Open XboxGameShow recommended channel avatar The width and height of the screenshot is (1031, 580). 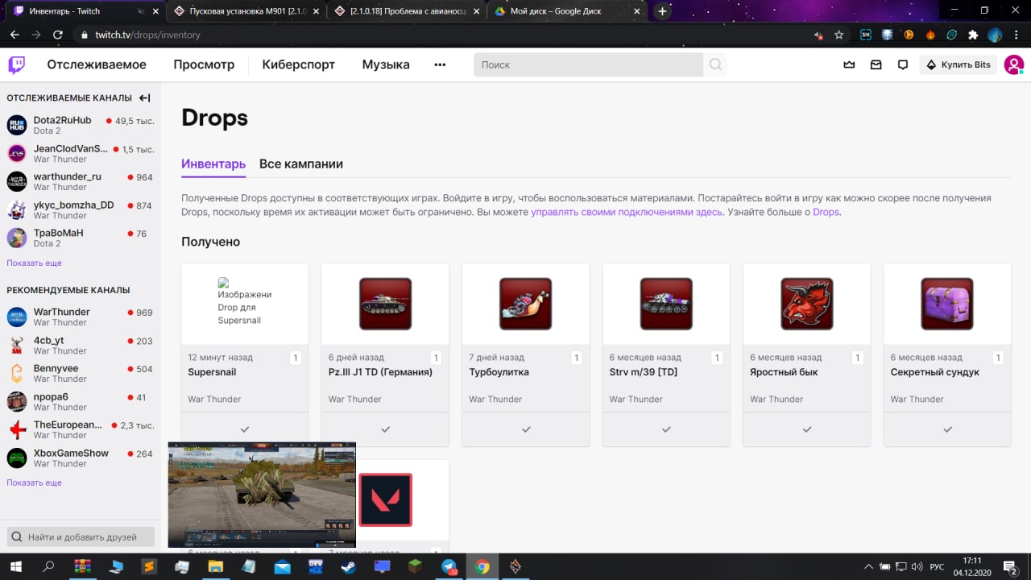coord(17,458)
